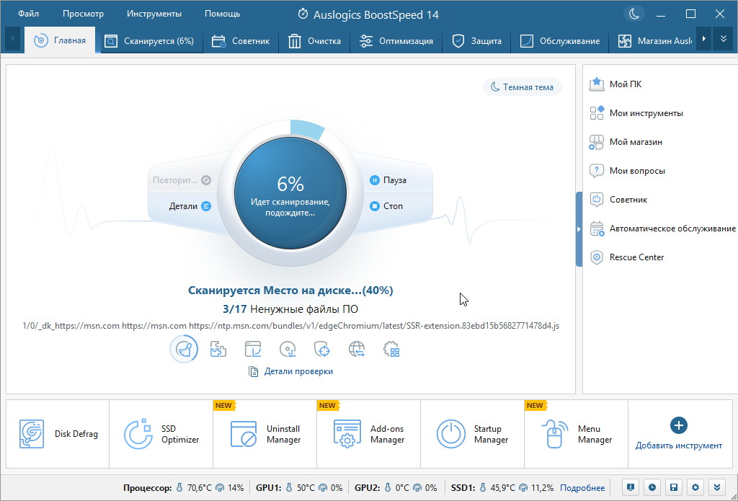Open the Оптимизация tab
Image resolution: width=738 pixels, height=501 pixels.
(x=396, y=41)
